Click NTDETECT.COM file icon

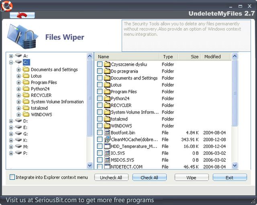point(107,166)
